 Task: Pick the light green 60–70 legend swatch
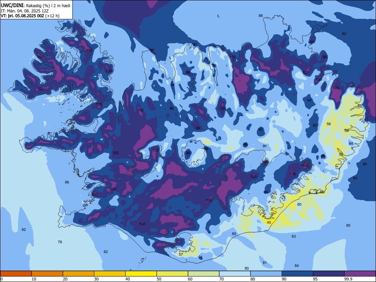[203, 274]
